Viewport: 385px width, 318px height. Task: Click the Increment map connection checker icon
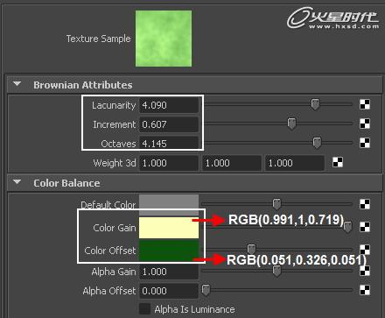(365, 124)
